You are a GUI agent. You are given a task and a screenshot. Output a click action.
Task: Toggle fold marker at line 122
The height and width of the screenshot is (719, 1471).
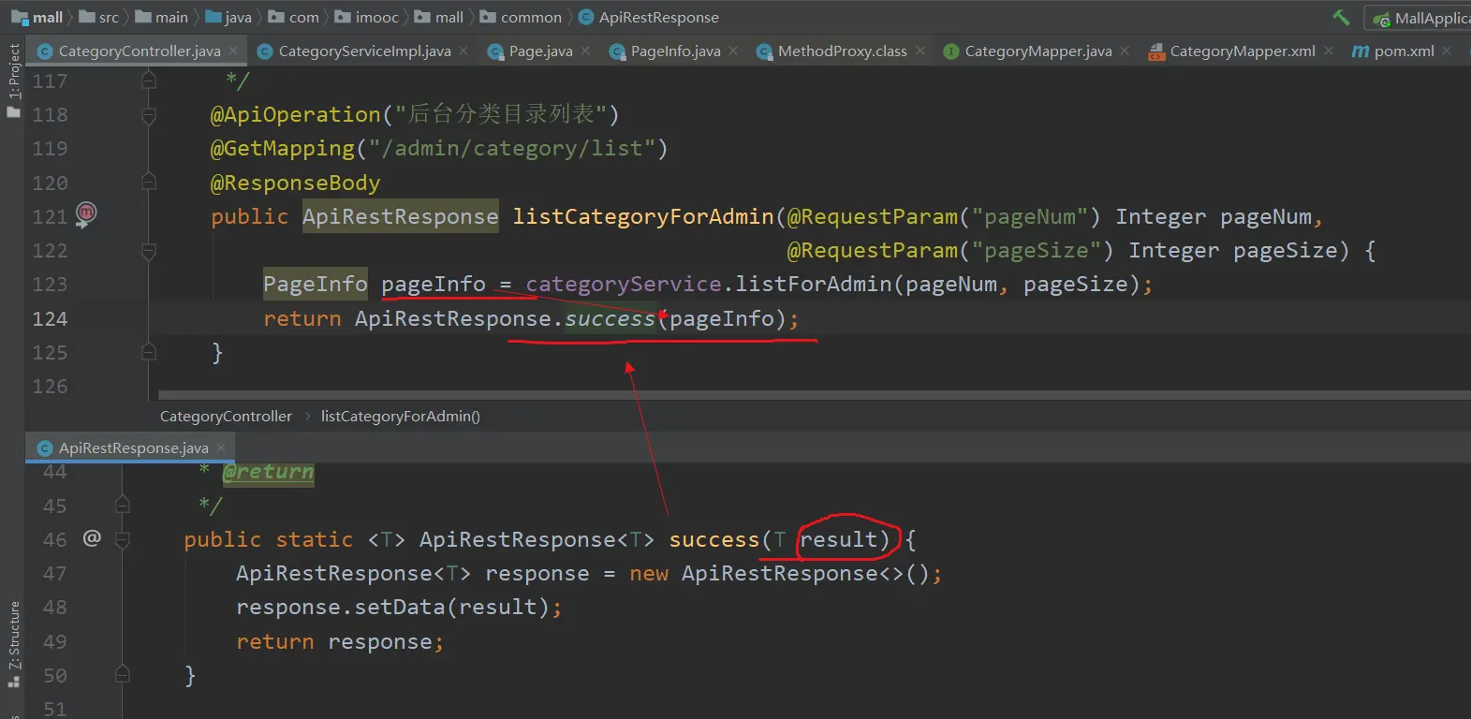click(149, 251)
